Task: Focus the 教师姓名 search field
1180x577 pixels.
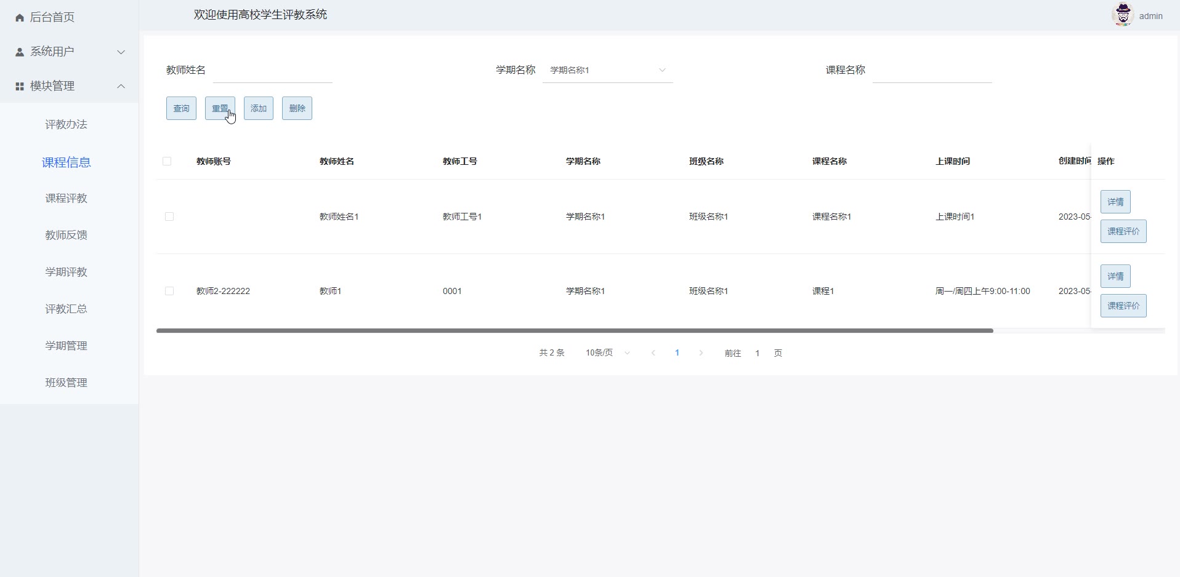Action: [x=273, y=70]
